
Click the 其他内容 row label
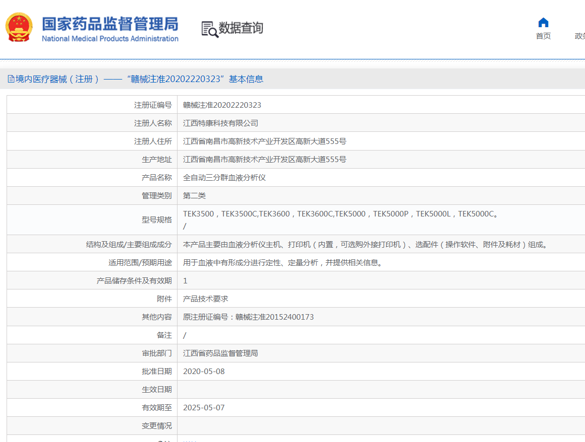click(x=157, y=317)
